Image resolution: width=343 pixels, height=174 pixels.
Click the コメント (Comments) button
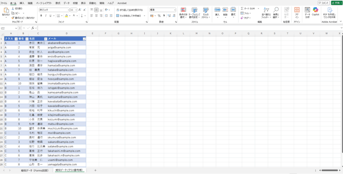point(324,3)
